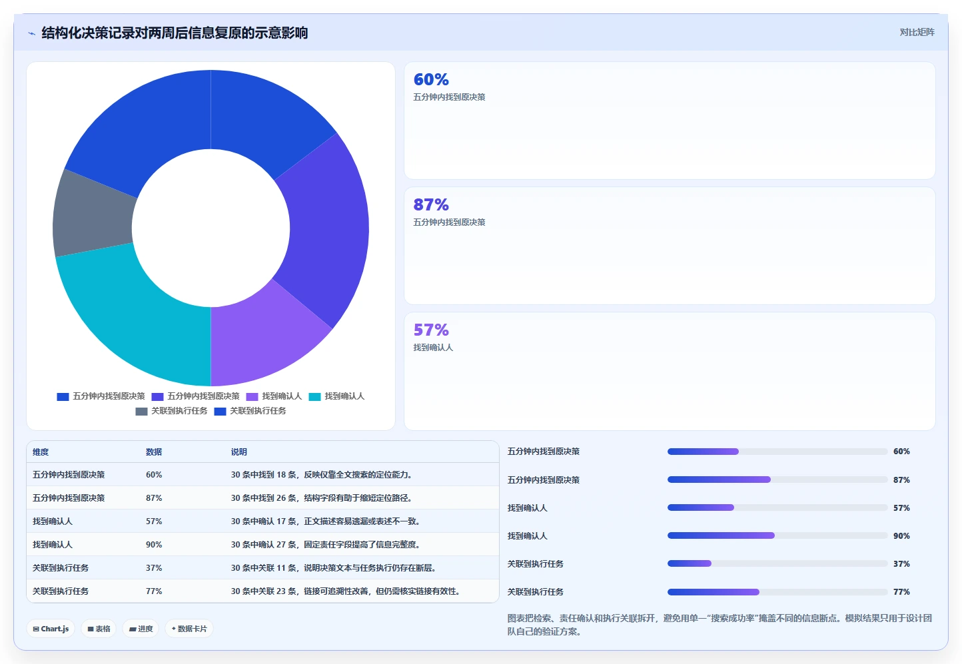
Task: Open the 87% stat card
Action: click(x=670, y=246)
